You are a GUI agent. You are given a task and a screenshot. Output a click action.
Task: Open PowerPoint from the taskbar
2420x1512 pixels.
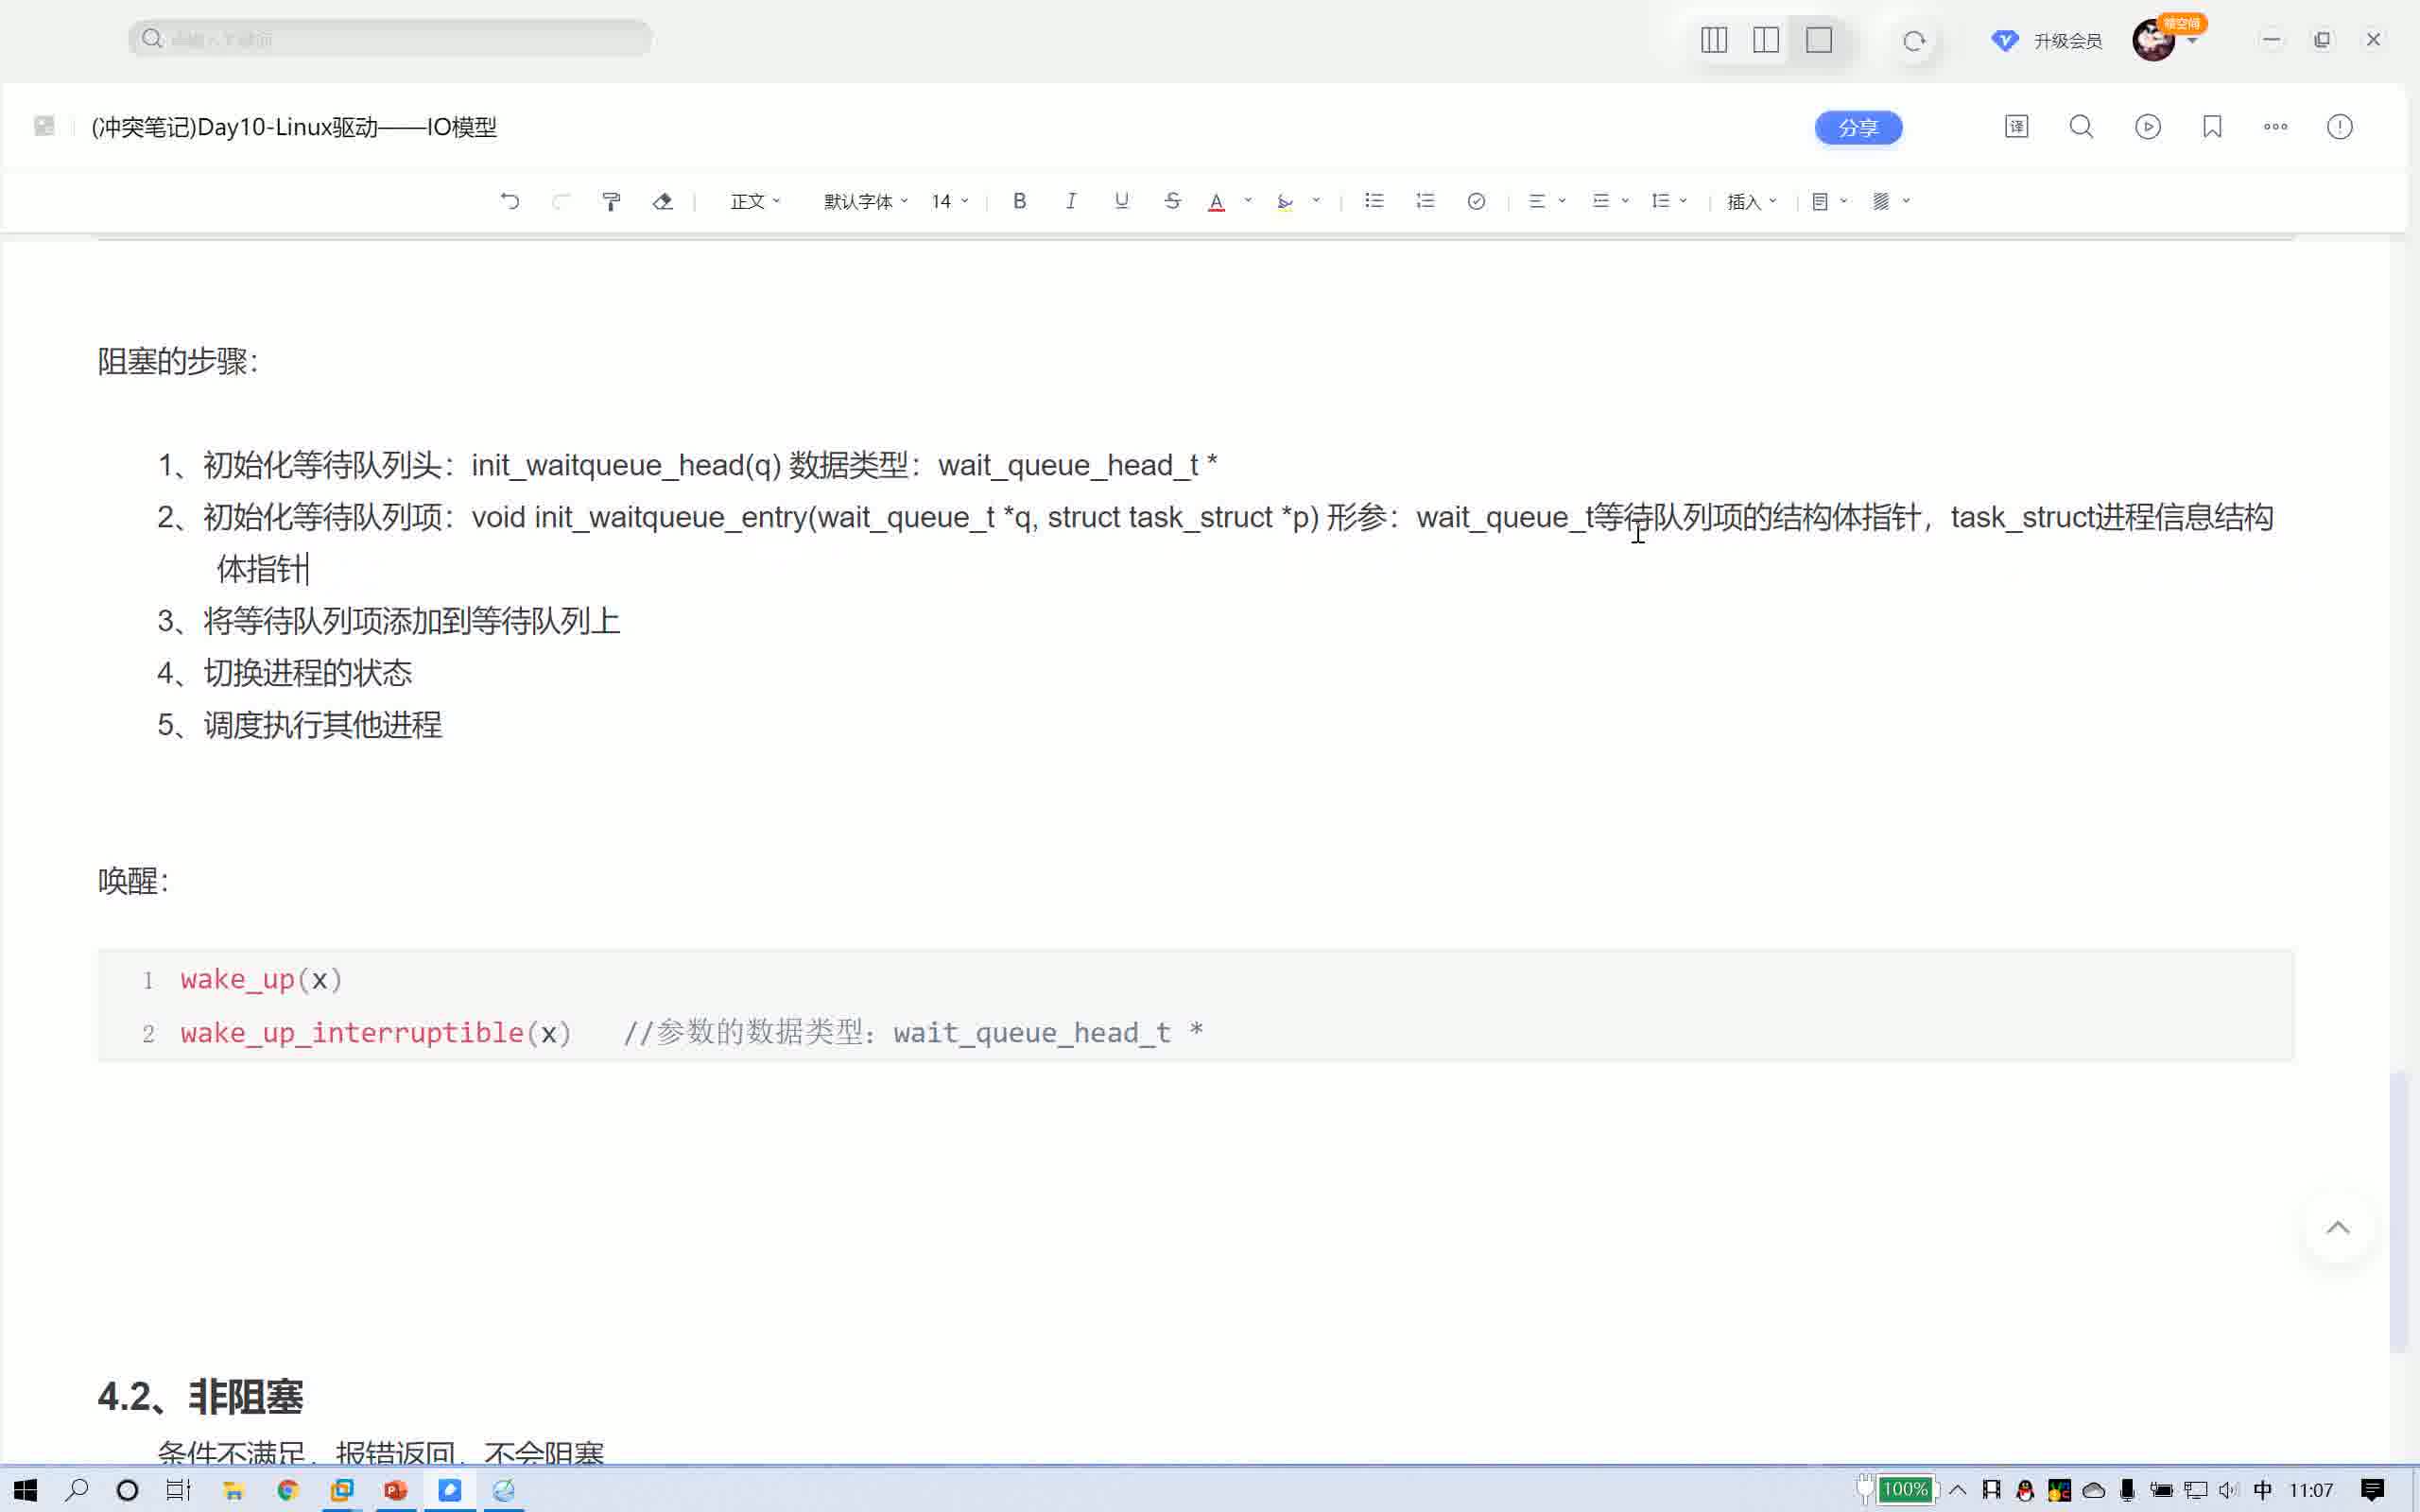coord(396,1489)
